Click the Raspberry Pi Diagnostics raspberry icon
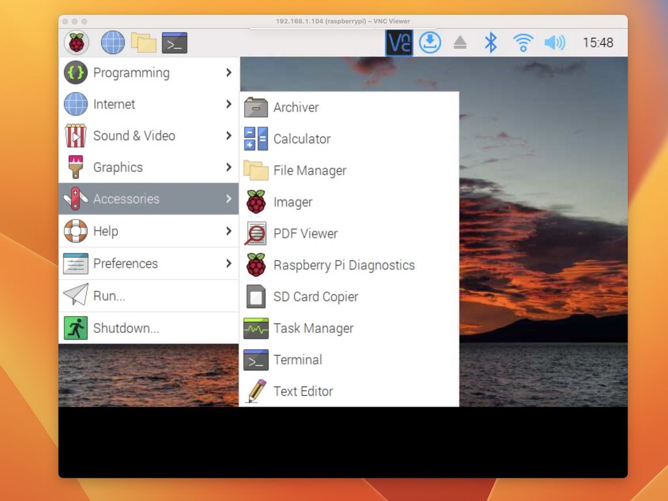Screen dimensions: 668x501 [x=256, y=265]
